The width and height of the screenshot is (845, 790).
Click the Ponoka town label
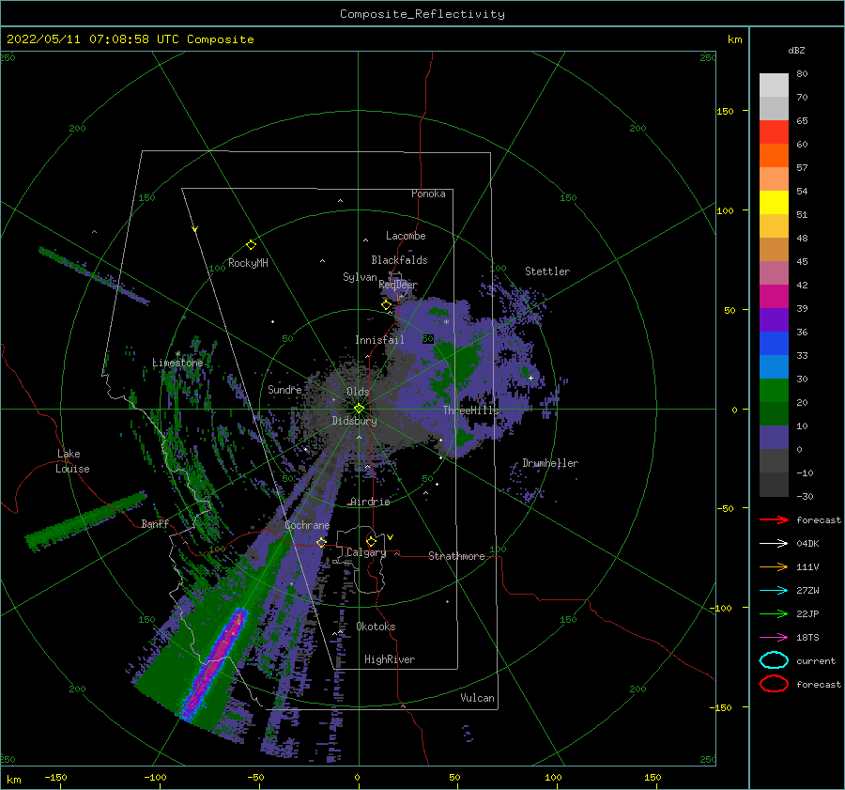(x=428, y=194)
